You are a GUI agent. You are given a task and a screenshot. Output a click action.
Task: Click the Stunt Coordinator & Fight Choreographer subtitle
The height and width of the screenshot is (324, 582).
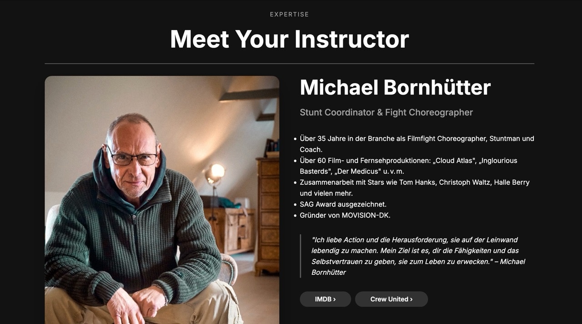point(386,112)
